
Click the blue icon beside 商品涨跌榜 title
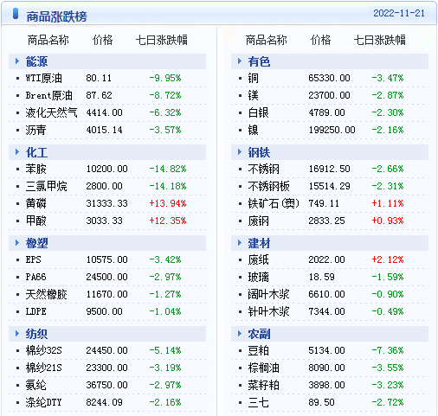pyautogui.click(x=16, y=14)
